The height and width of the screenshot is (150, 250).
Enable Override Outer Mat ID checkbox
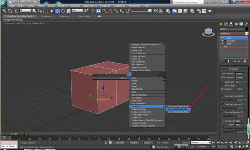[223, 104]
